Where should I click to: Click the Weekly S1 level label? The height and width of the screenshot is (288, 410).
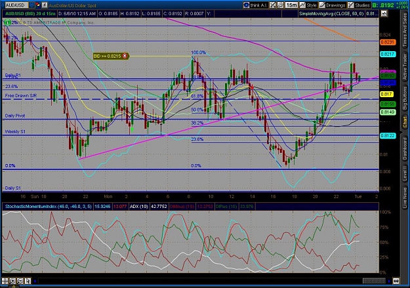pos(15,132)
